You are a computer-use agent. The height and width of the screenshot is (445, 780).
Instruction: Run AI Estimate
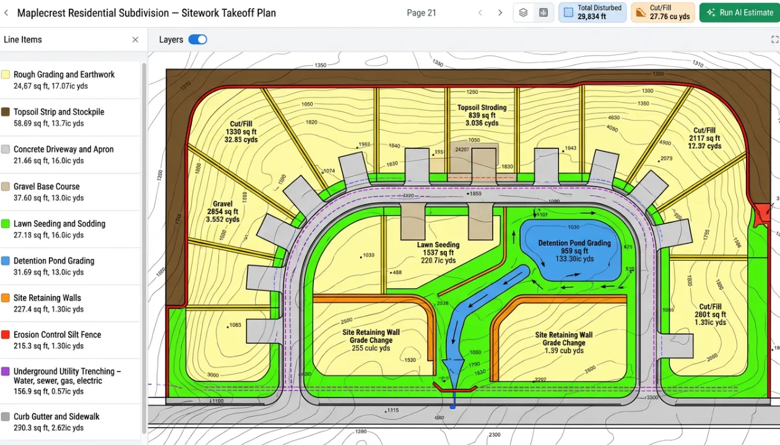click(x=739, y=12)
